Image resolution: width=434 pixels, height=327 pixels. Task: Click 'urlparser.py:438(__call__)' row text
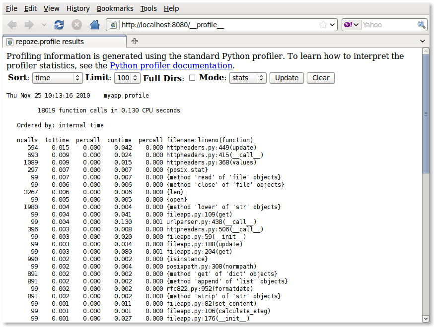pyautogui.click(x=211, y=222)
